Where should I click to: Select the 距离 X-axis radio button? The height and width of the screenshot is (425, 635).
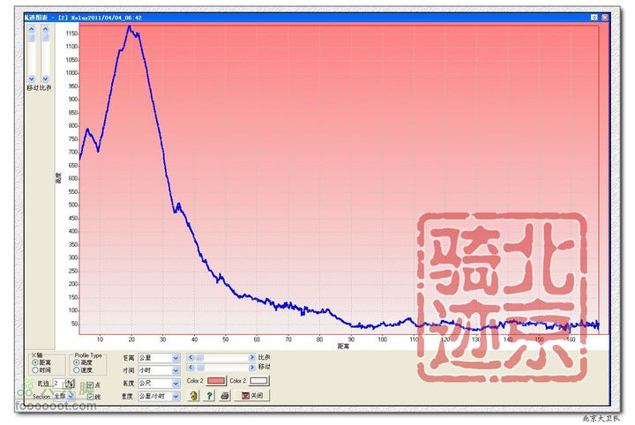coord(35,362)
